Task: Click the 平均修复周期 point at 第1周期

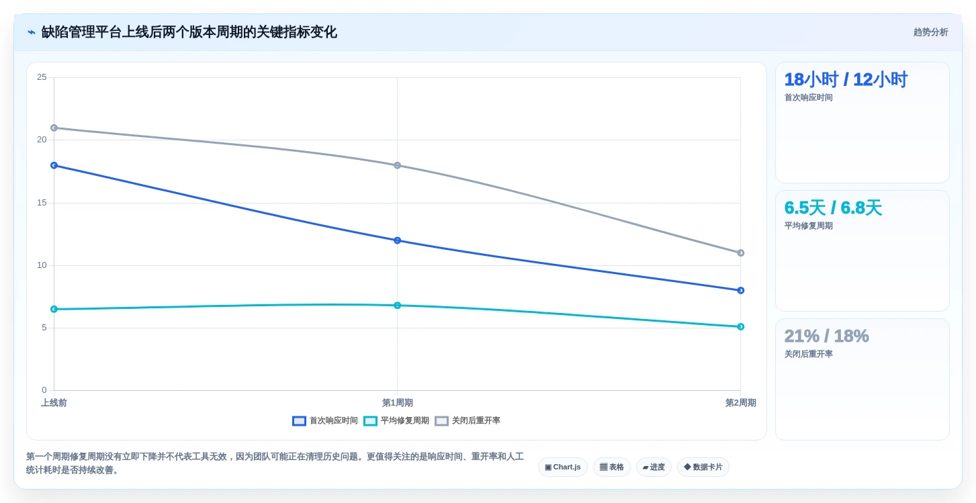Action: pos(397,306)
